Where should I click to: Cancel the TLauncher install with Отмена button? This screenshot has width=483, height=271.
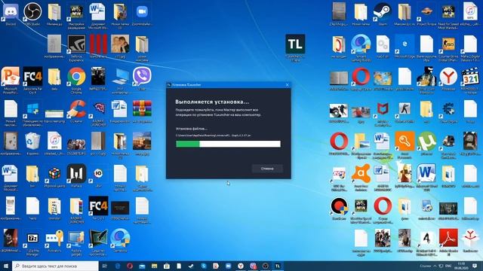[266, 169]
